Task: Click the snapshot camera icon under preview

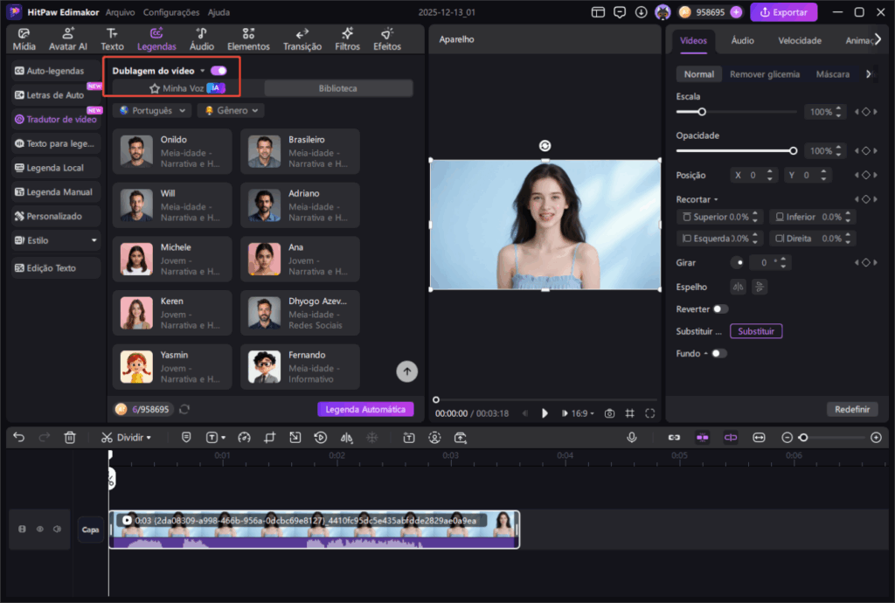Action: click(x=609, y=413)
